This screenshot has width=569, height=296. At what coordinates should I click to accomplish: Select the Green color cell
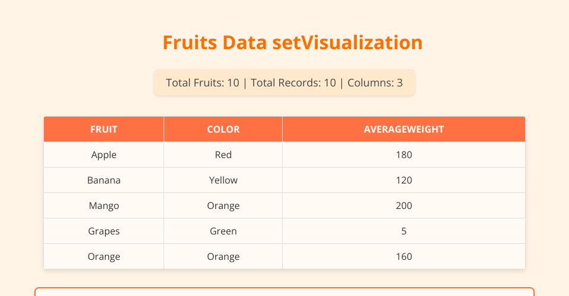[x=223, y=231]
